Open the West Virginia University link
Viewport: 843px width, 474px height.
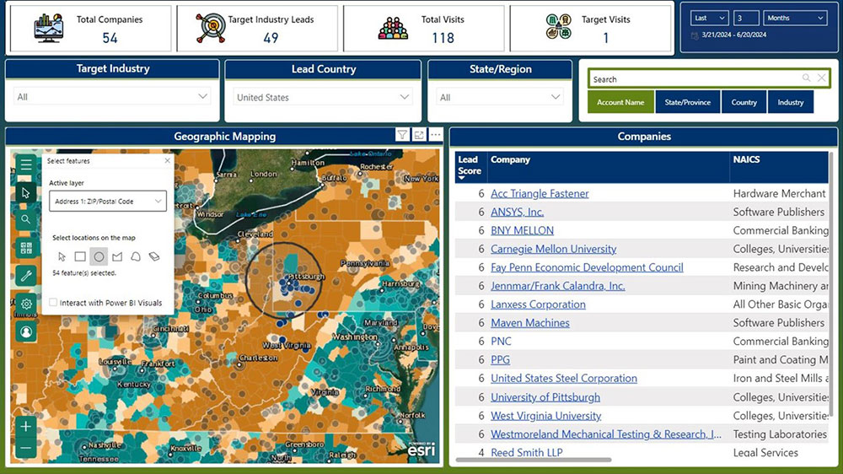(x=545, y=415)
